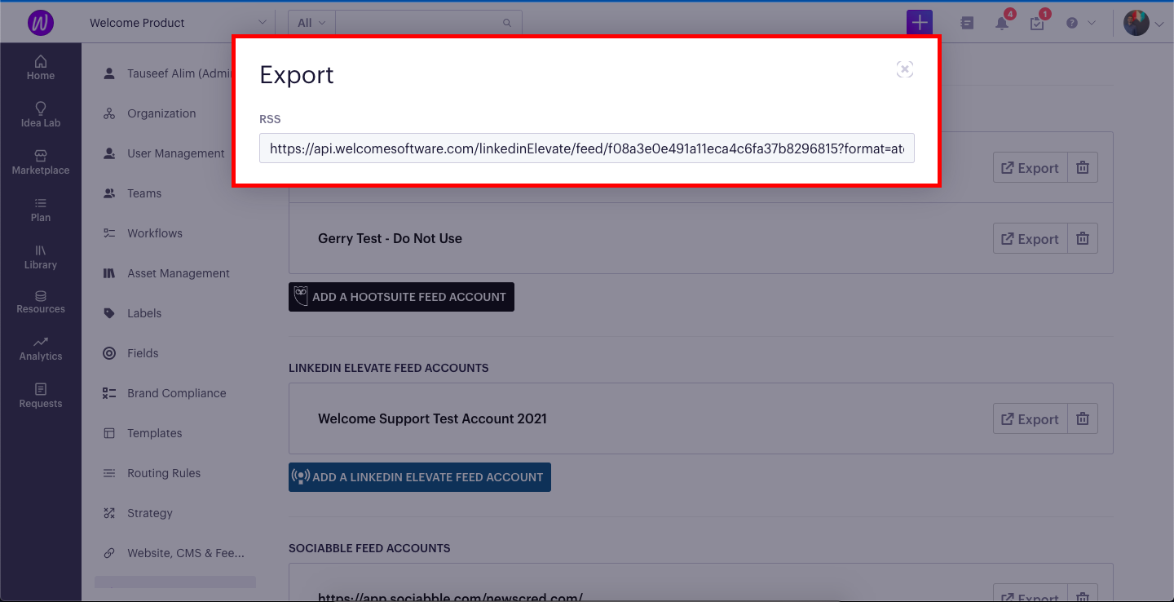The width and height of the screenshot is (1174, 602).
Task: Close the Export dialog
Action: [904, 69]
